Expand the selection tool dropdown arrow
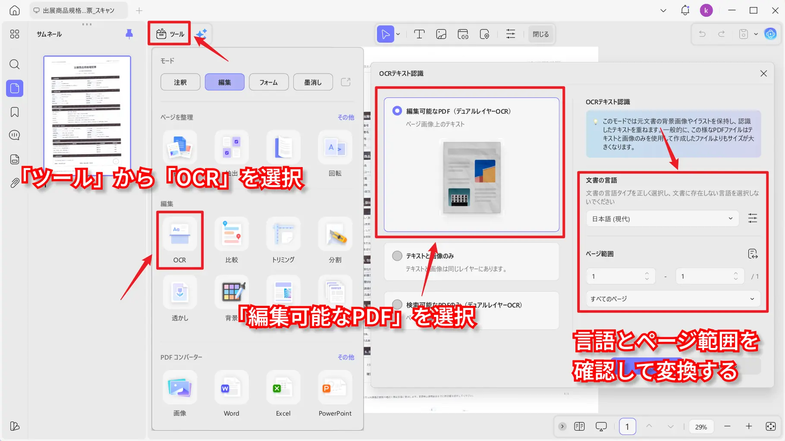785x441 pixels. point(398,34)
